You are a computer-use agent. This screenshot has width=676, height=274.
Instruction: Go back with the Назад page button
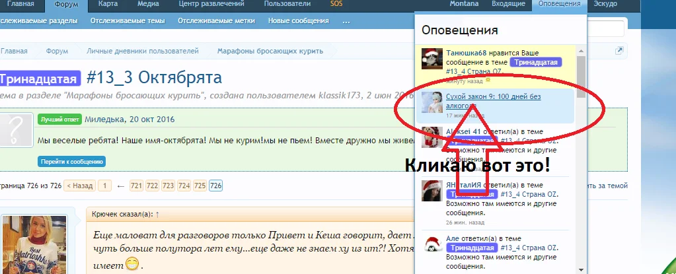click(79, 186)
